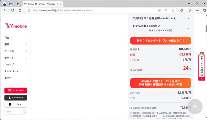
Task: Click the ymobile.jp address bar URL
Action: (x=63, y=10)
